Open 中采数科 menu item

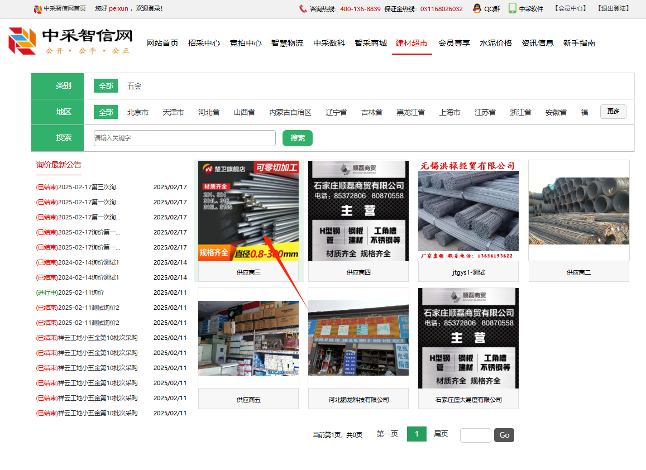329,43
